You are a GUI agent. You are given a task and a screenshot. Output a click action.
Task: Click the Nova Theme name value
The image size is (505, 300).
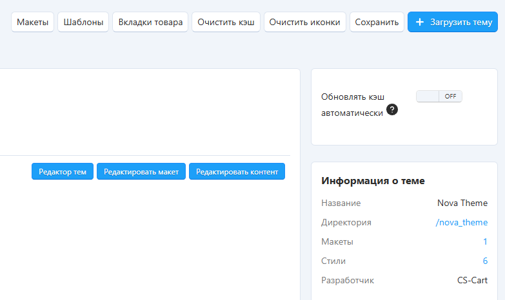(462, 203)
